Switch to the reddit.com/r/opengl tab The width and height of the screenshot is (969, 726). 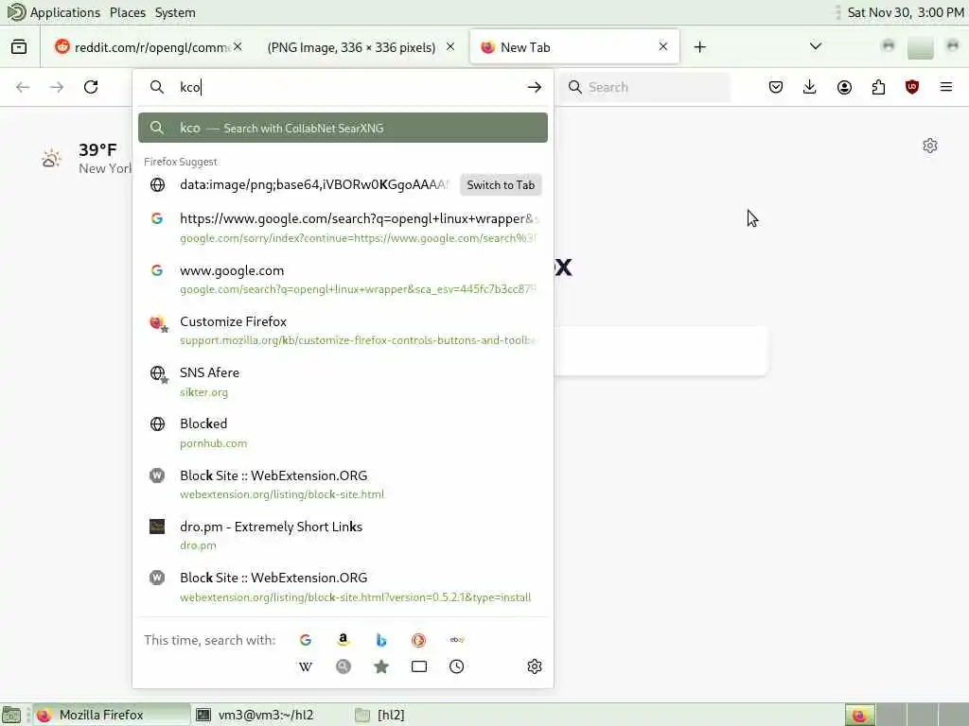150,47
